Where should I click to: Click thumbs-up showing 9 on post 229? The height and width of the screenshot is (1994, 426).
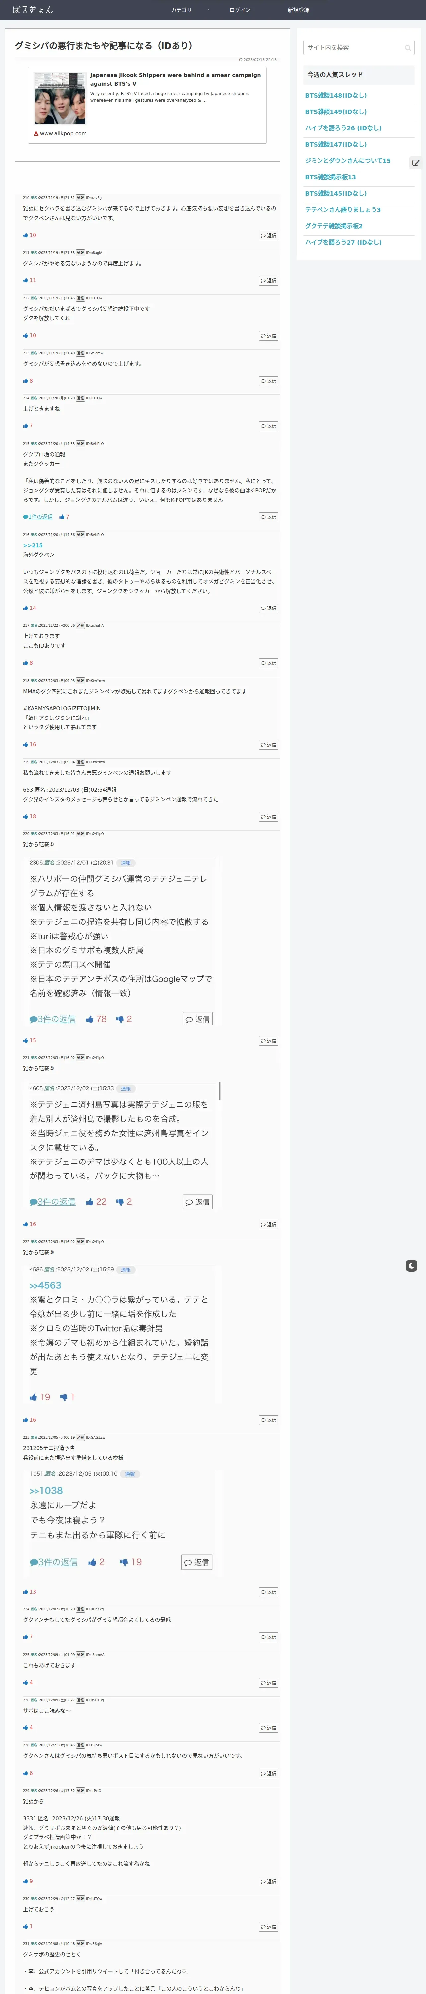[26, 1881]
